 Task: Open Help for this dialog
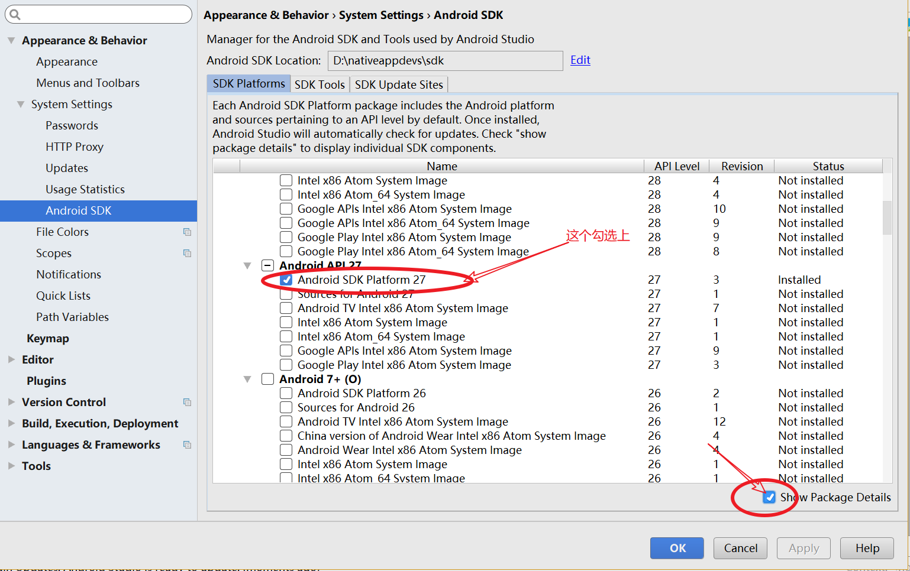867,548
